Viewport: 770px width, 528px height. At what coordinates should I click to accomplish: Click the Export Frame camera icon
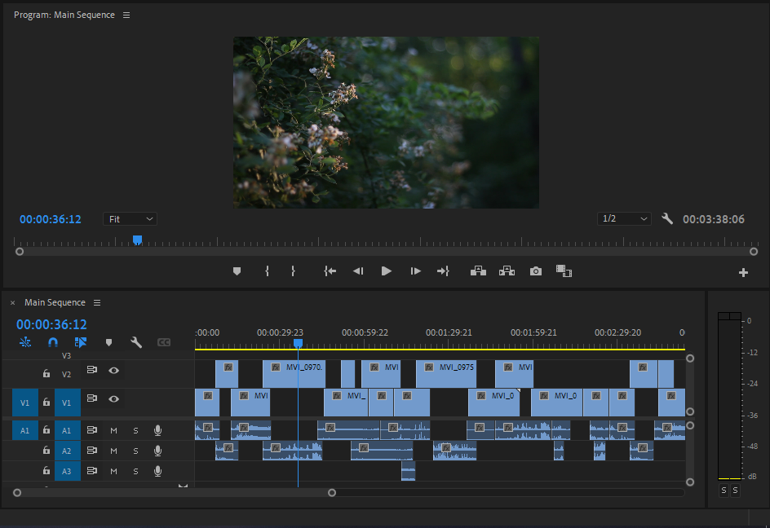535,271
